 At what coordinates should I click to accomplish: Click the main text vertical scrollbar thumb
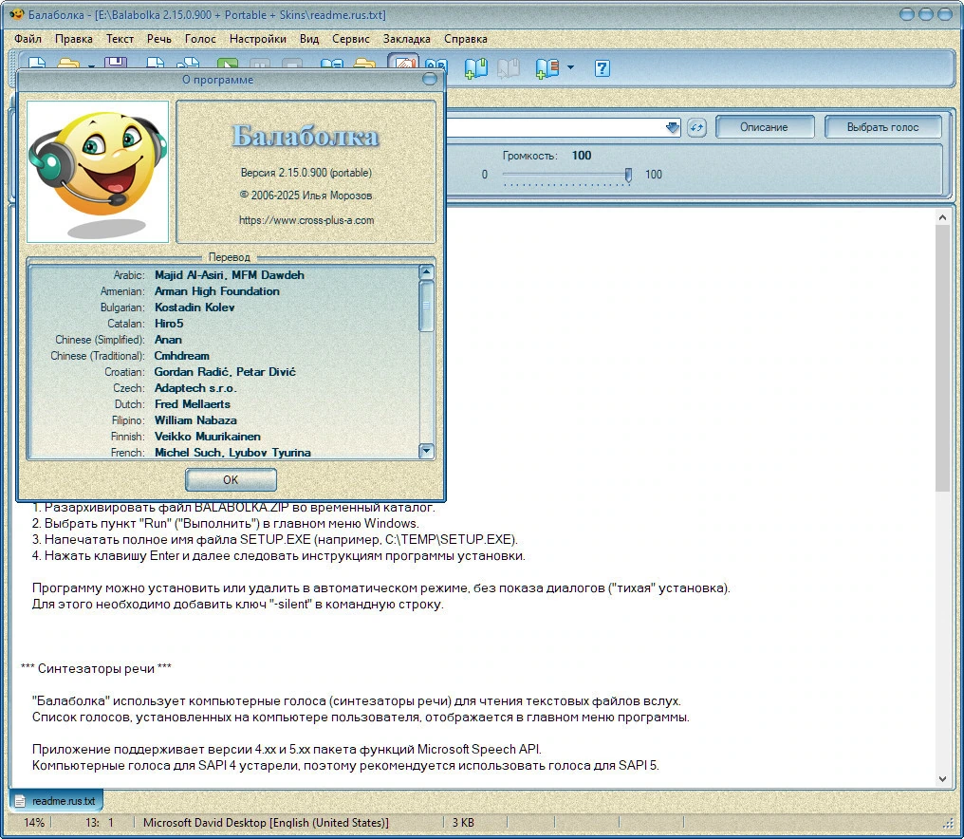942,358
